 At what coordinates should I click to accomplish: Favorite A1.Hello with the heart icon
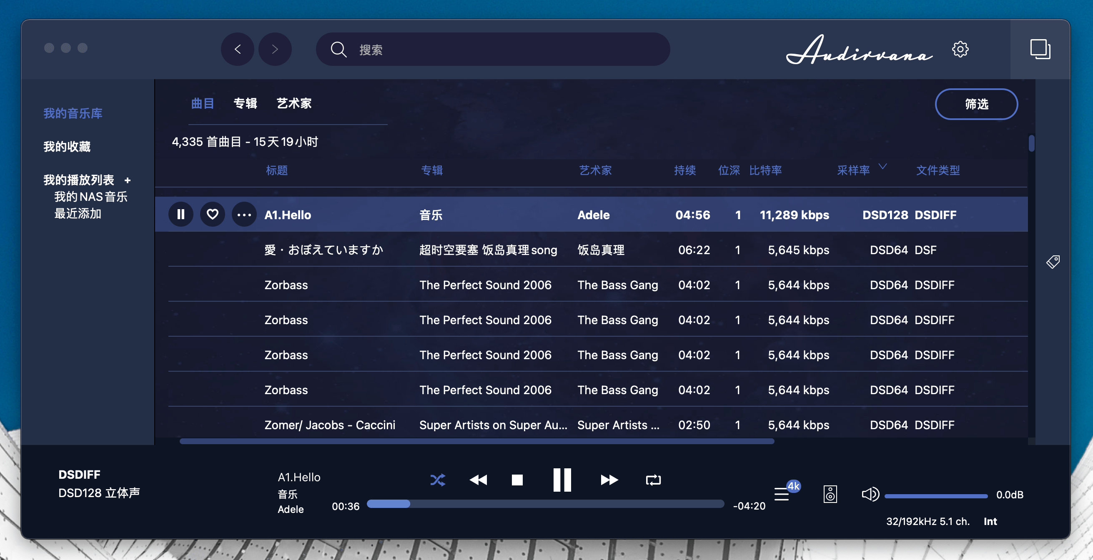(213, 215)
